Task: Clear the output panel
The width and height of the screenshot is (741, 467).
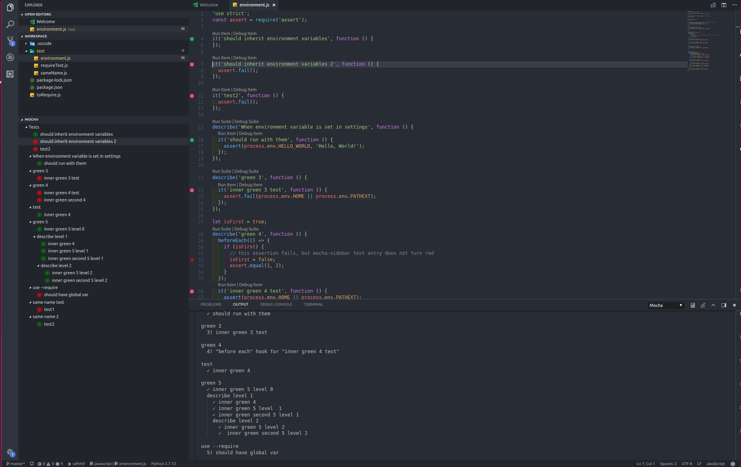Action: click(693, 305)
